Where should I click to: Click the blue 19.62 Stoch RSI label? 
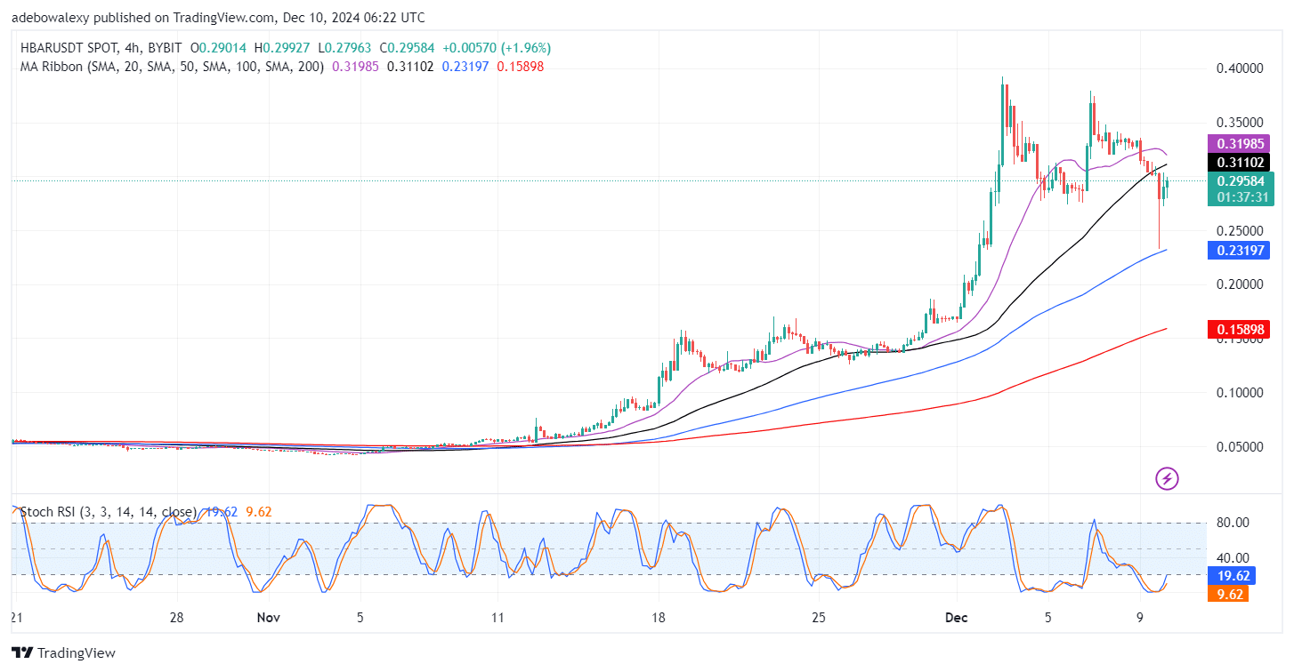coord(1231,575)
